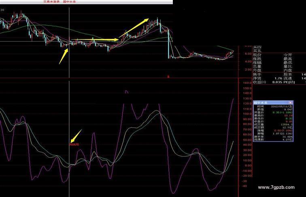Click the PE(动) label
Viewport: 306px width, 197px height.
(x=290, y=82)
